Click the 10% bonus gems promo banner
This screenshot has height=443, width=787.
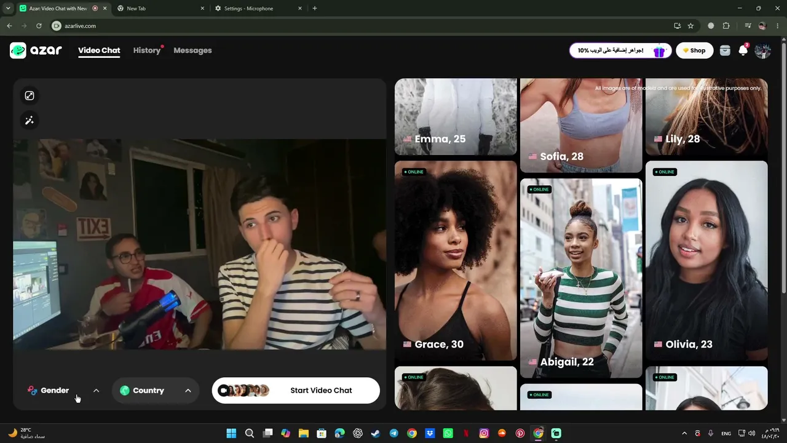coord(620,50)
